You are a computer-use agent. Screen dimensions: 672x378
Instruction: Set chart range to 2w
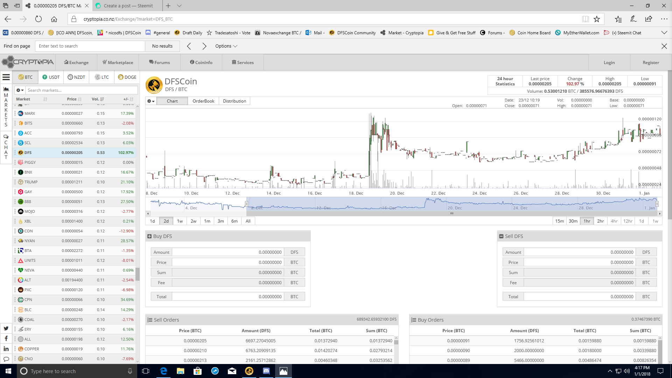coord(194,221)
